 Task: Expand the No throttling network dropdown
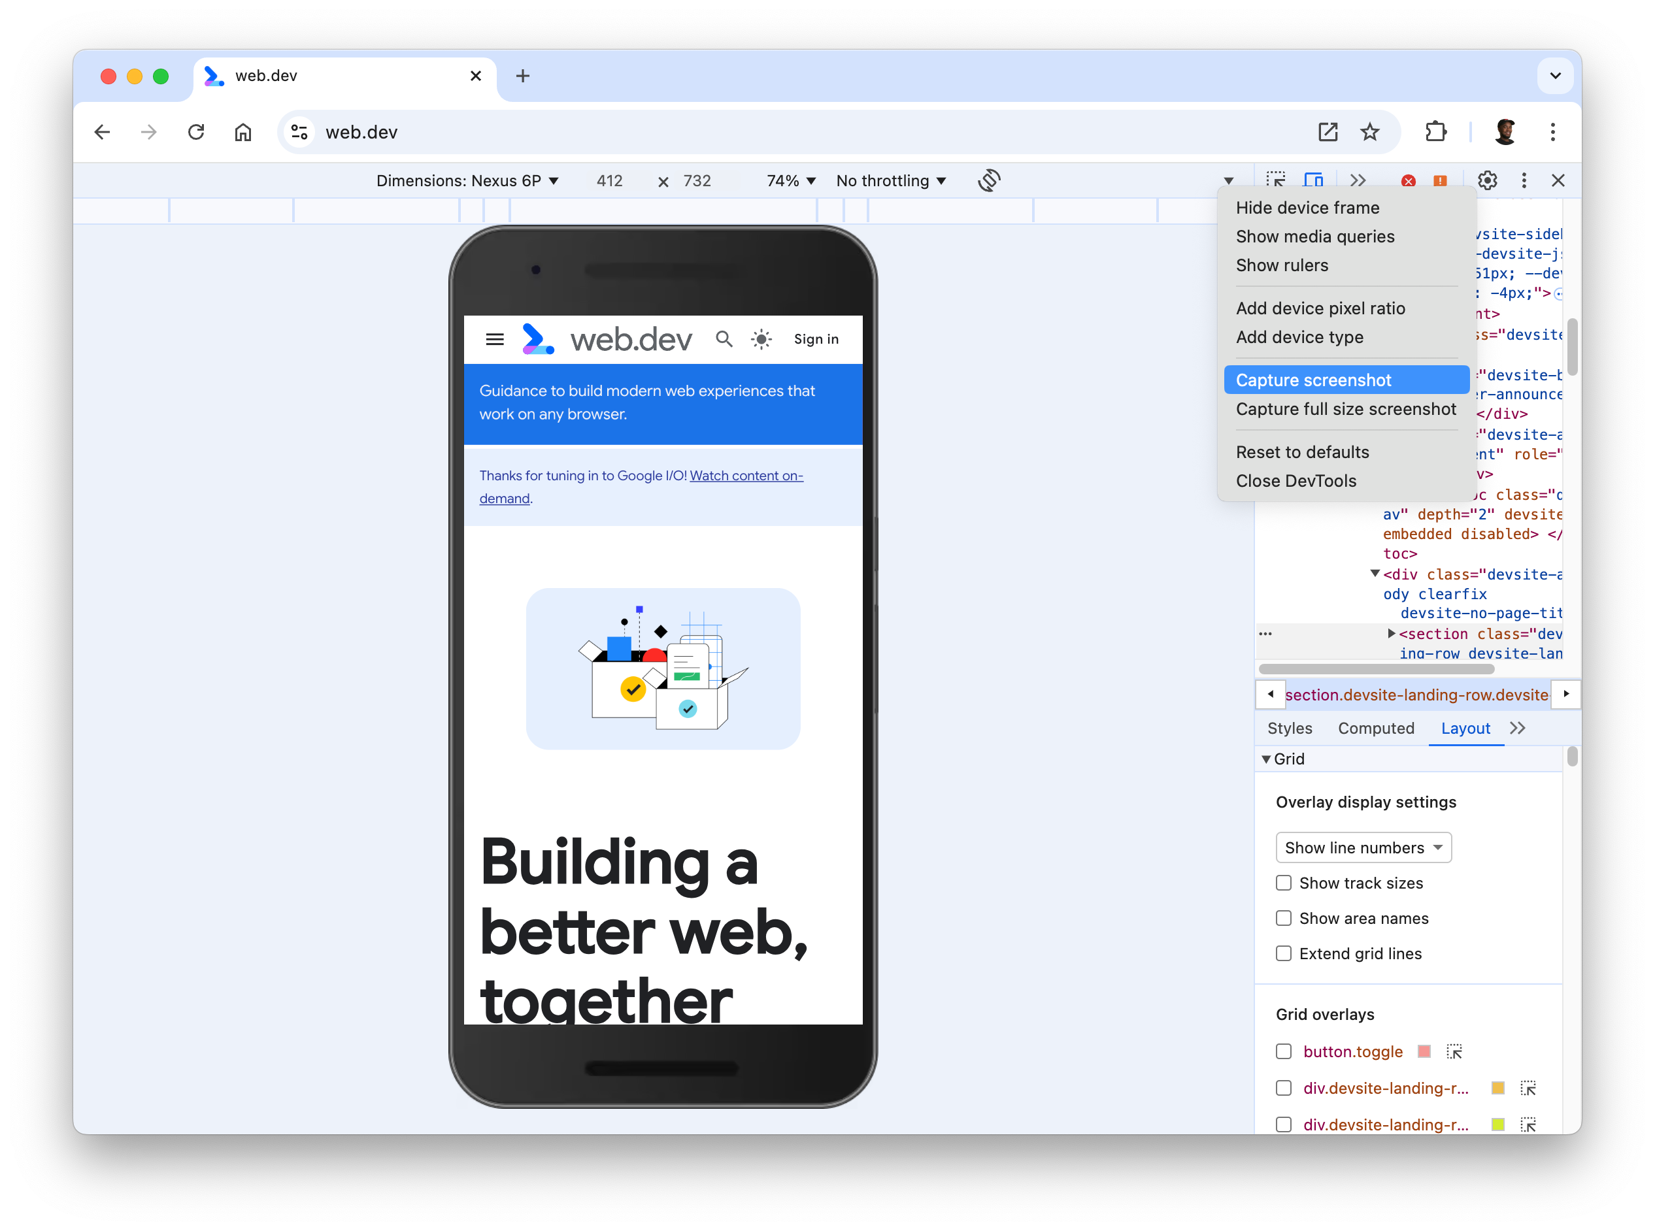coord(891,180)
